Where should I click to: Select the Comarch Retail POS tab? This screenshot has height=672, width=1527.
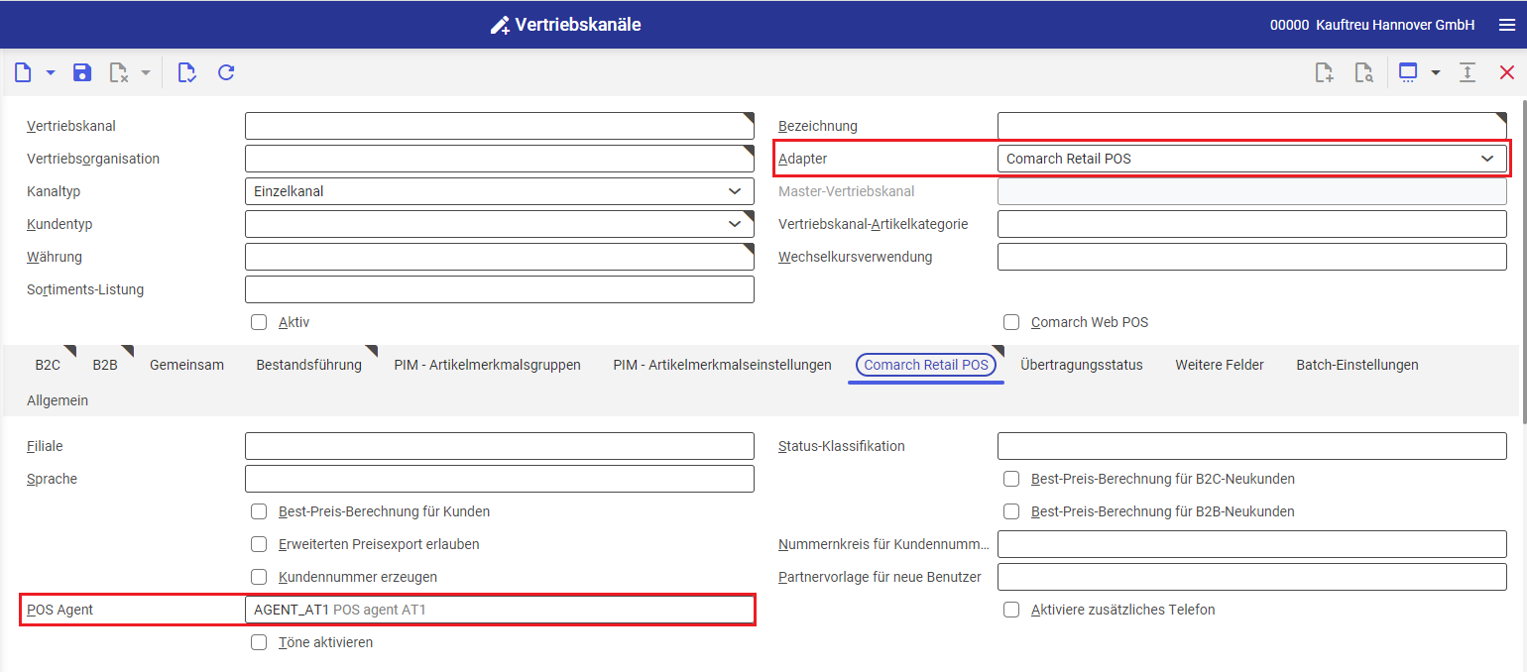[926, 365]
